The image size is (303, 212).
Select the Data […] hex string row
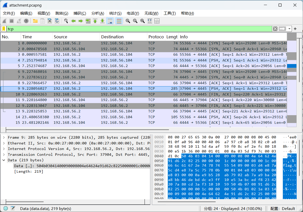(82, 166)
